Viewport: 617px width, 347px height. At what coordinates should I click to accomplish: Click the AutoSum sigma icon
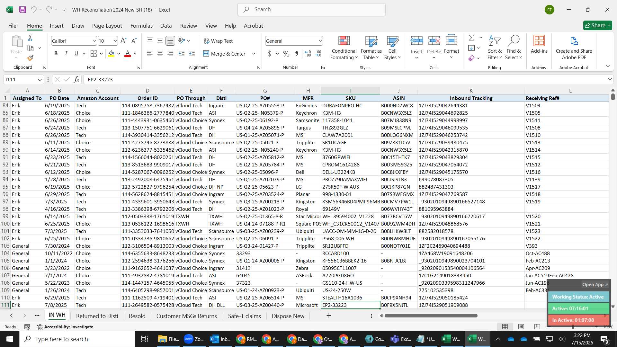471,38
